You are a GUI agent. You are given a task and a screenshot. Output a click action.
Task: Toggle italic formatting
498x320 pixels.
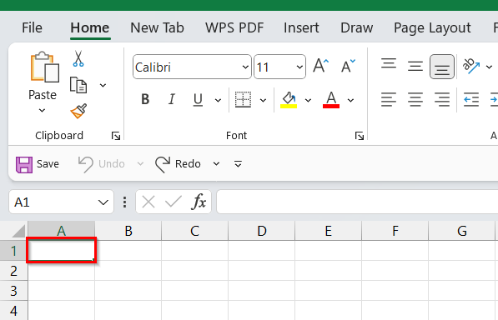pyautogui.click(x=172, y=100)
